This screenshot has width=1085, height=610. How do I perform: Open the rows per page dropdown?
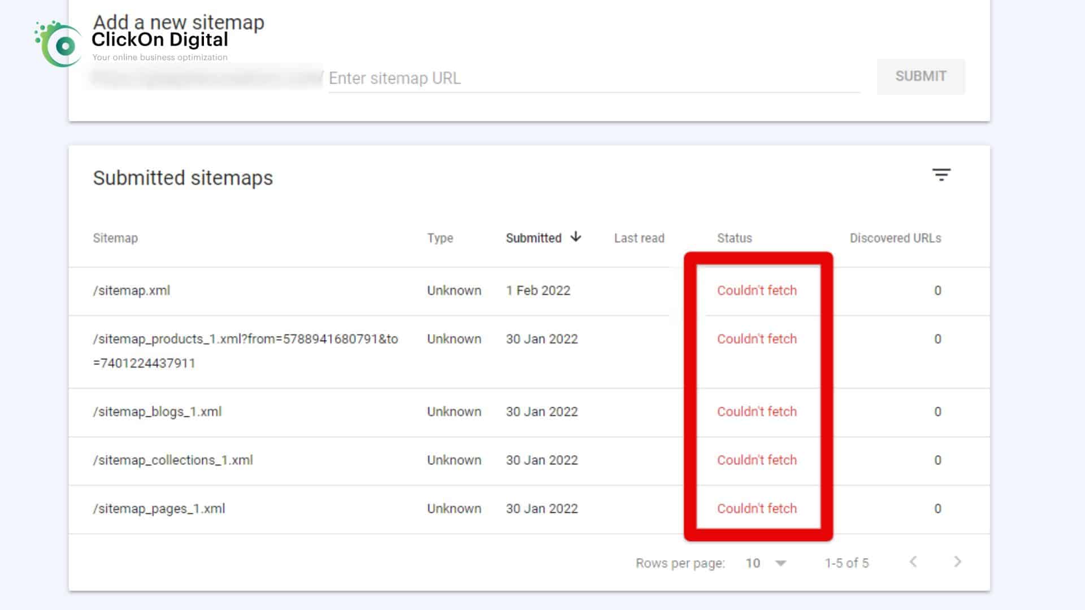pos(766,563)
